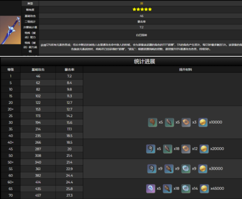Click the Mora coin icon beside x10000
This screenshot has height=199, width=242.
pos(203,123)
